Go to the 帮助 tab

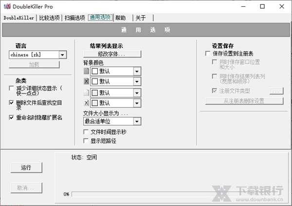coord(121,18)
